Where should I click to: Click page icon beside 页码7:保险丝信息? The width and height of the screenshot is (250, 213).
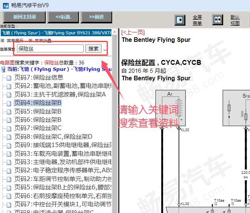[9, 78]
